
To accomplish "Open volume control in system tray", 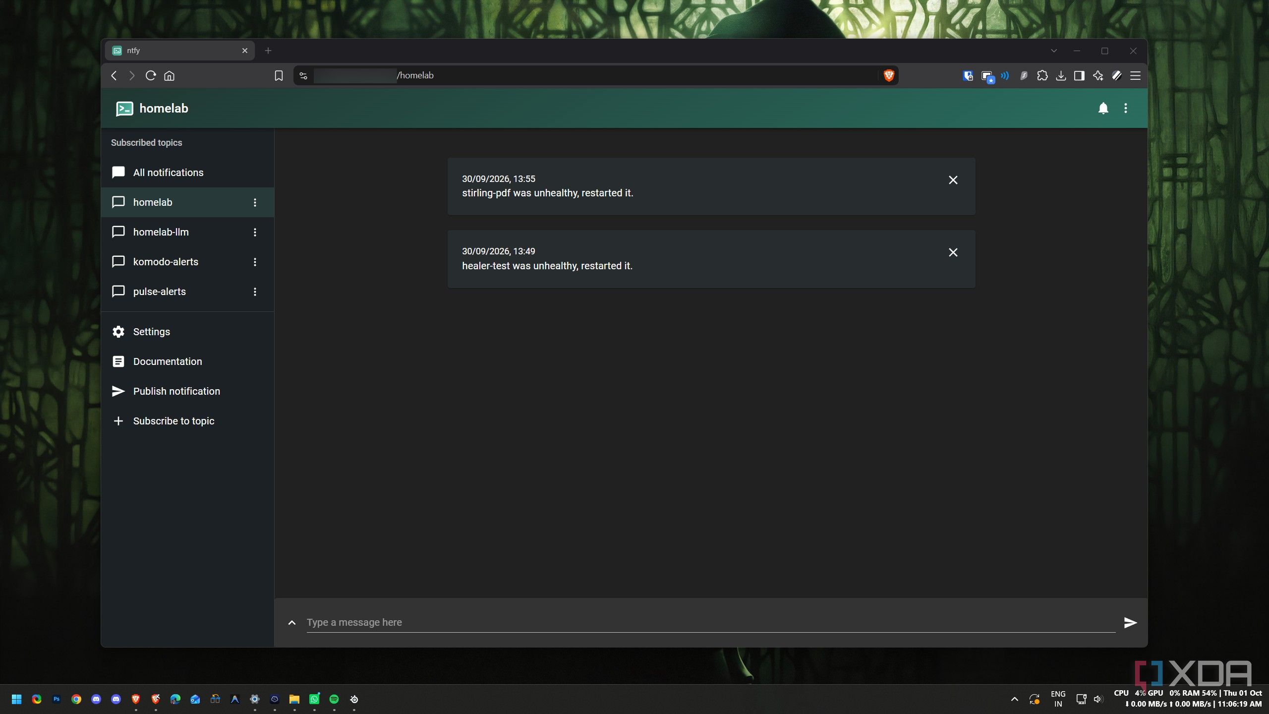I will (x=1098, y=699).
